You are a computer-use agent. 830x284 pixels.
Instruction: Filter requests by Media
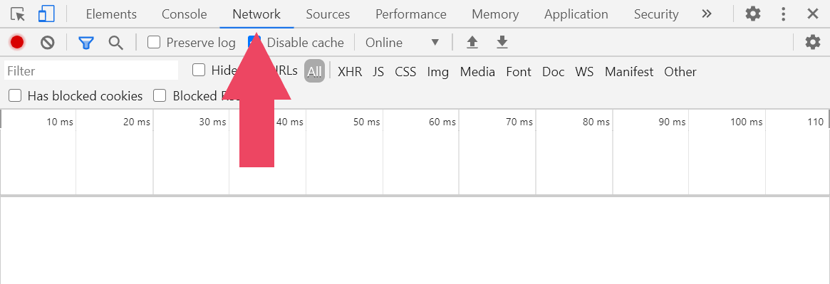click(x=477, y=71)
